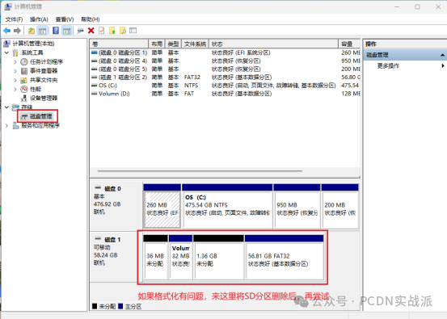Viewport: 447px width, 319px height.
Task: Select the 260 MB EFI partition block
Action: tap(162, 206)
